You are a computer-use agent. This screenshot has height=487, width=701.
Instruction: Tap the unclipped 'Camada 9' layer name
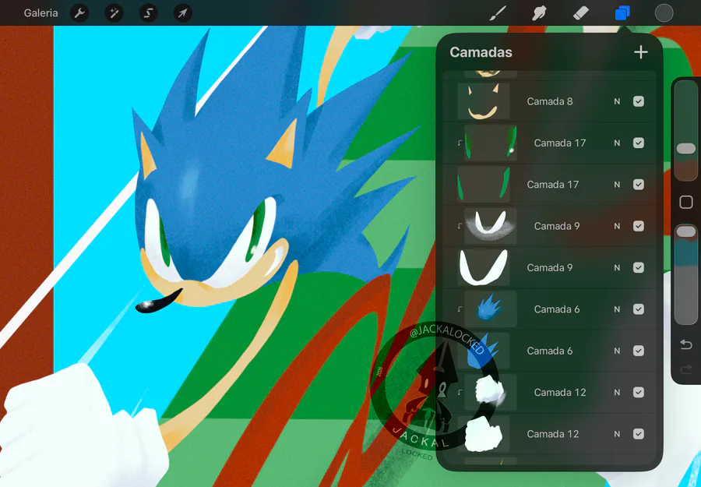click(x=549, y=268)
